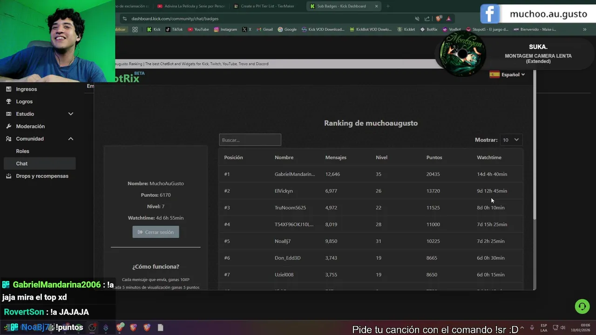Viewport: 596px width, 335px height.
Task: Click the 20435 points value
Action: click(x=433, y=174)
